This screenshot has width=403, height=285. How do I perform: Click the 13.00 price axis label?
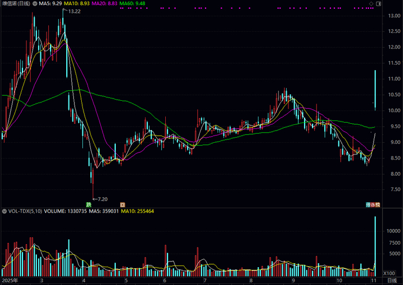point(394,16)
